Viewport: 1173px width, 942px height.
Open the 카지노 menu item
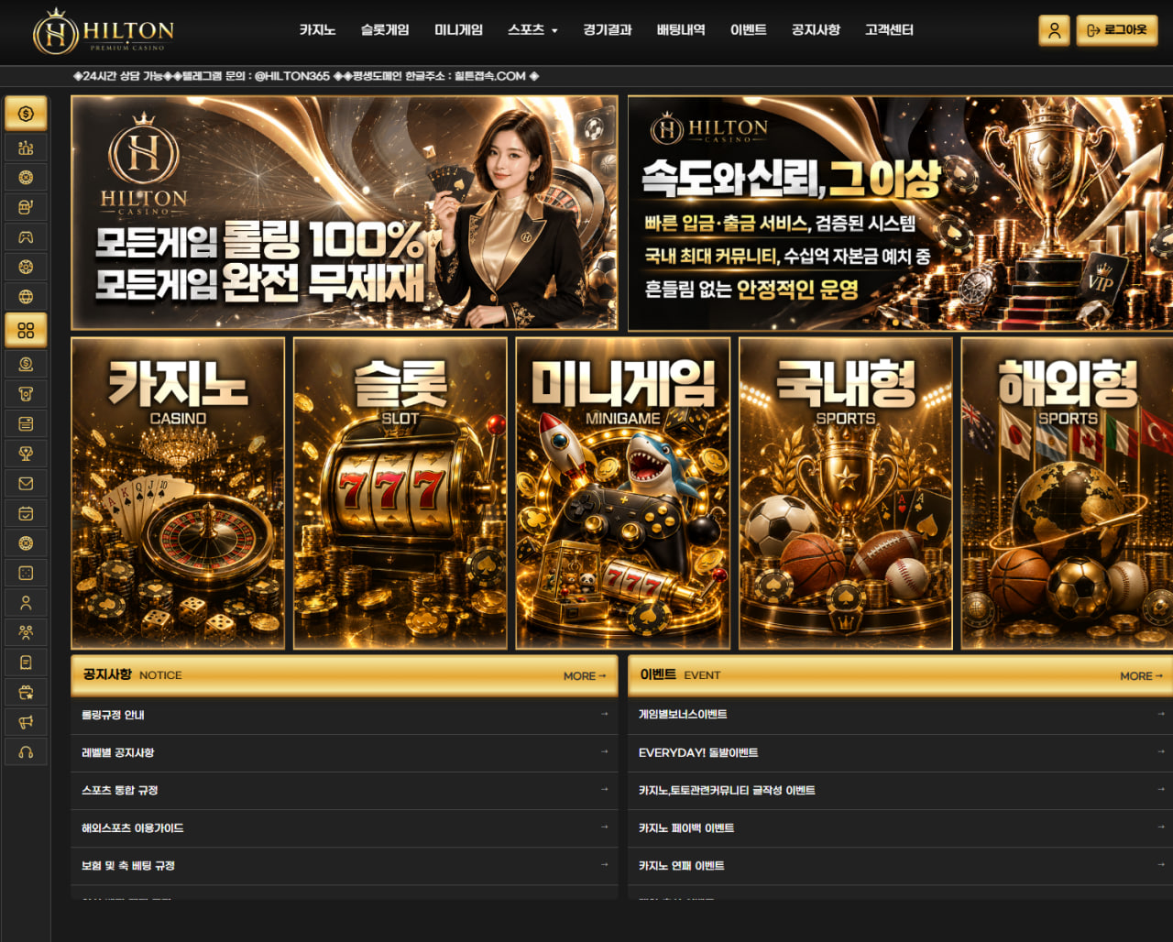click(317, 30)
